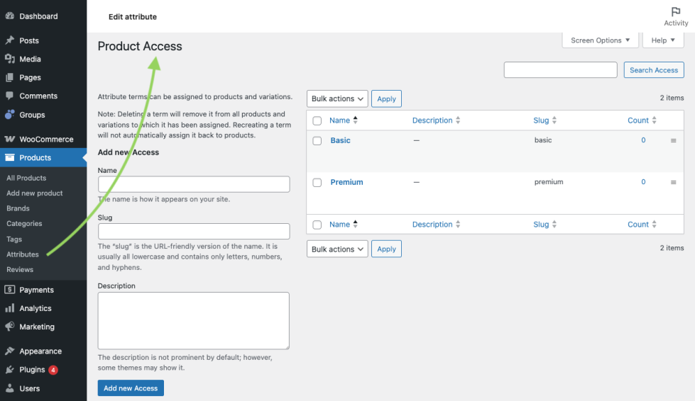Click the Groups icon in sidebar
This screenshot has width=695, height=401.
click(x=10, y=115)
